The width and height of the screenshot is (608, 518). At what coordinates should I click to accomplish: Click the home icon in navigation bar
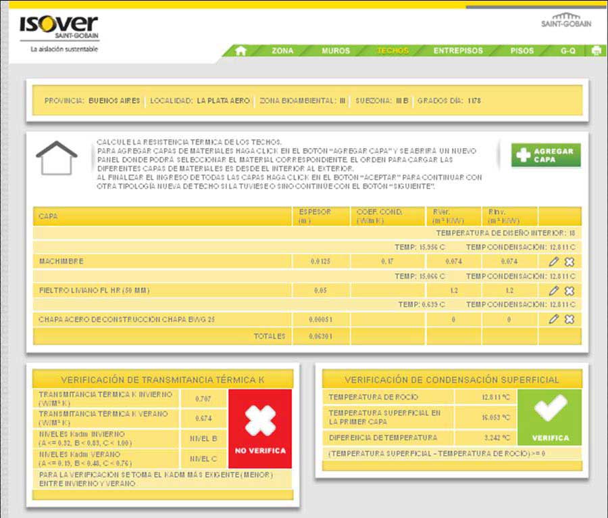(x=240, y=51)
